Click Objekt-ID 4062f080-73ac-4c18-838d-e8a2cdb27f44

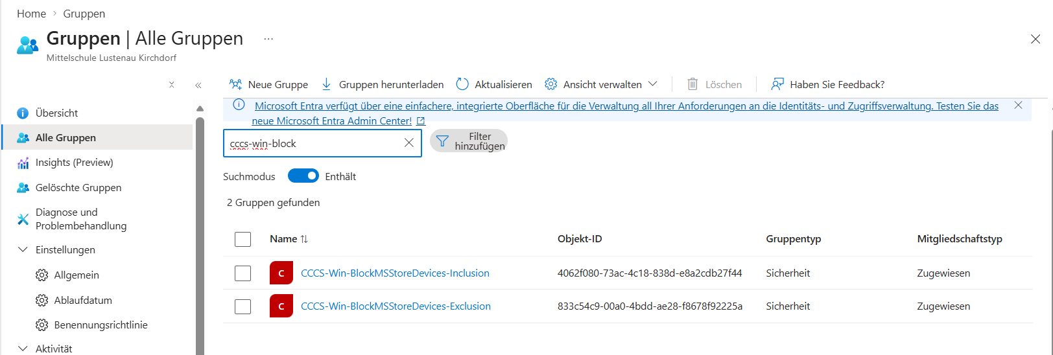click(x=650, y=273)
